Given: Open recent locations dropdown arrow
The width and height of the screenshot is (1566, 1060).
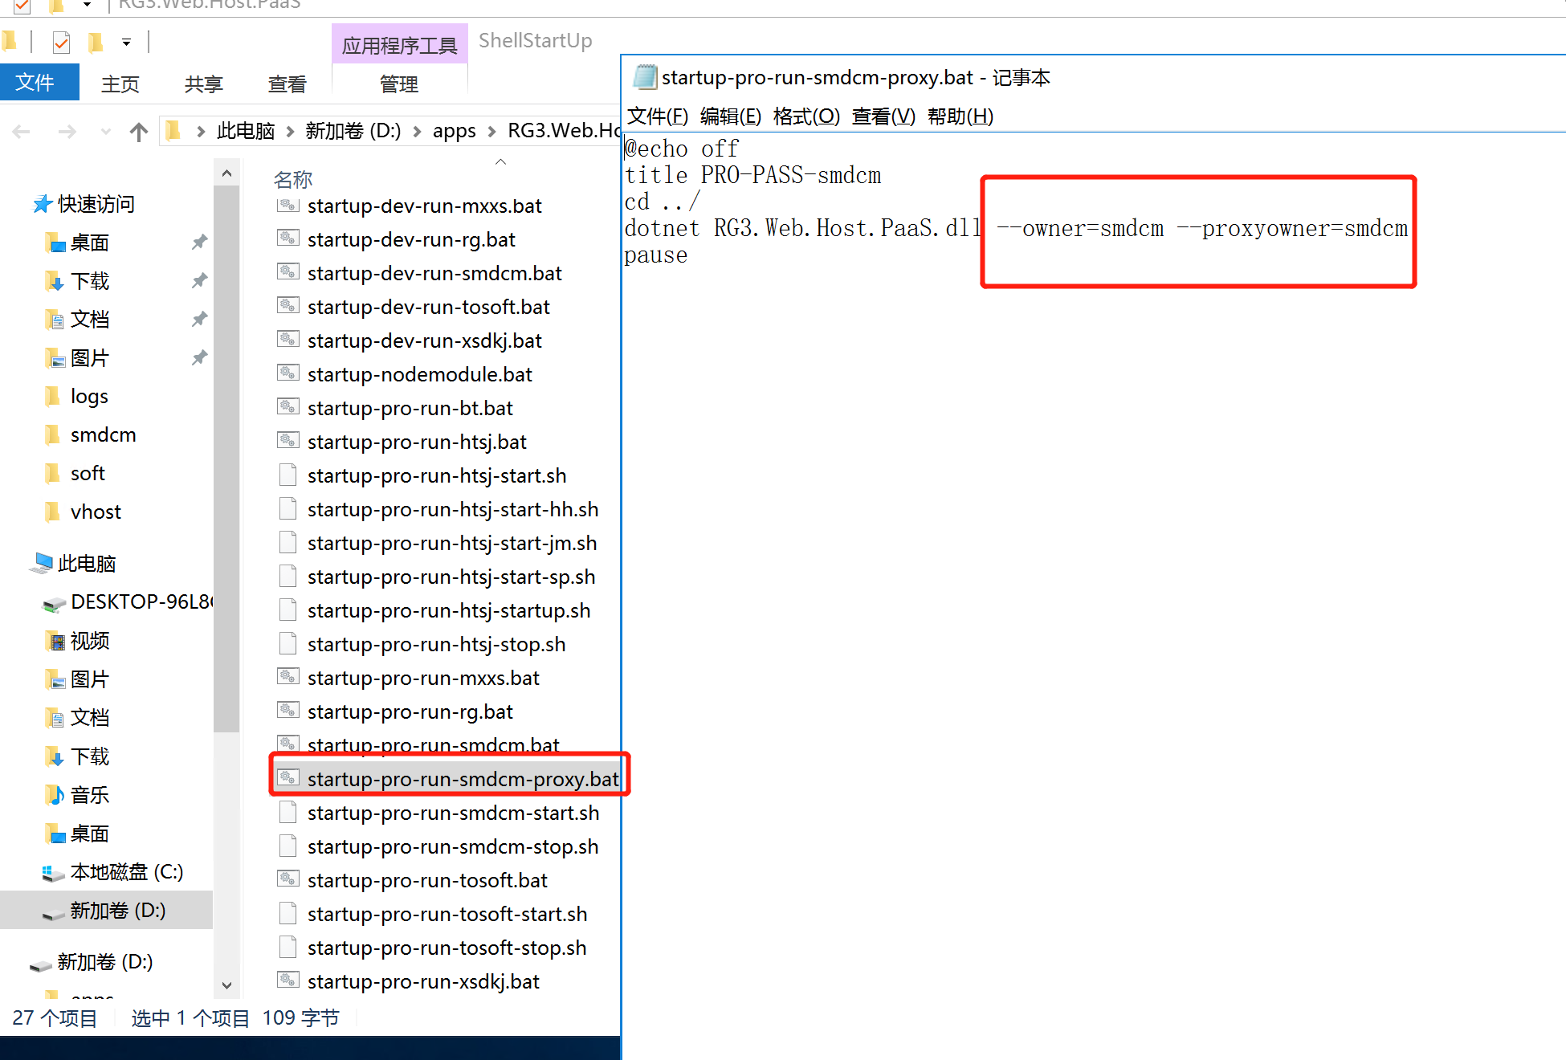Looking at the screenshot, I should (105, 132).
